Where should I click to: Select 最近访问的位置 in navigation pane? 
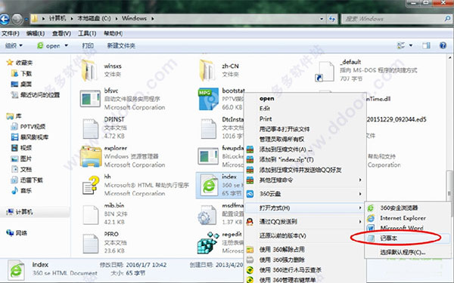coord(35,95)
